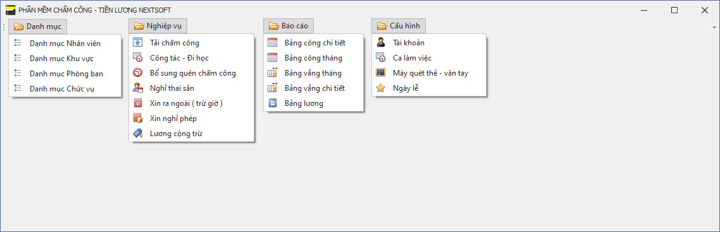Select Bảng vắng tháng report
Screen dimensions: 720x232
click(314, 72)
